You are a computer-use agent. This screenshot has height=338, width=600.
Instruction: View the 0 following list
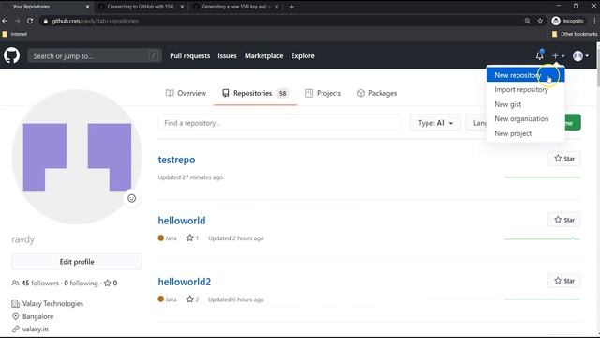tap(82, 284)
